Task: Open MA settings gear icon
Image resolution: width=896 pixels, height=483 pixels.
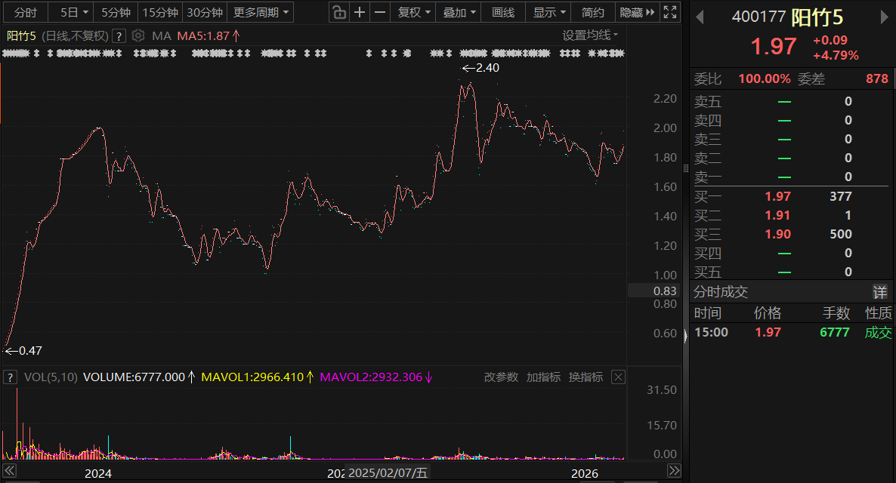Action: [x=137, y=36]
